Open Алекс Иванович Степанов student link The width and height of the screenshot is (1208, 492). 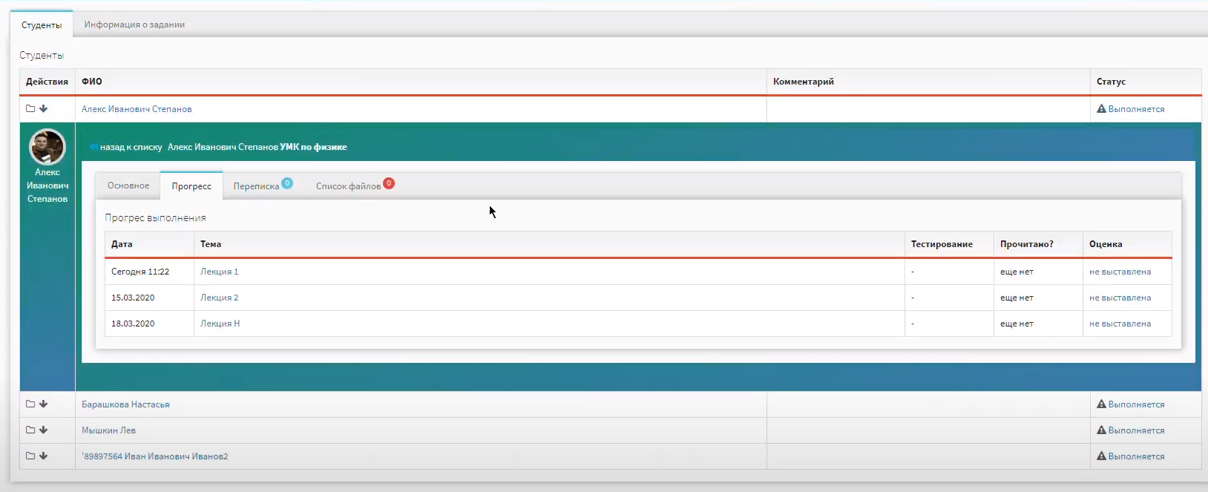click(x=137, y=109)
